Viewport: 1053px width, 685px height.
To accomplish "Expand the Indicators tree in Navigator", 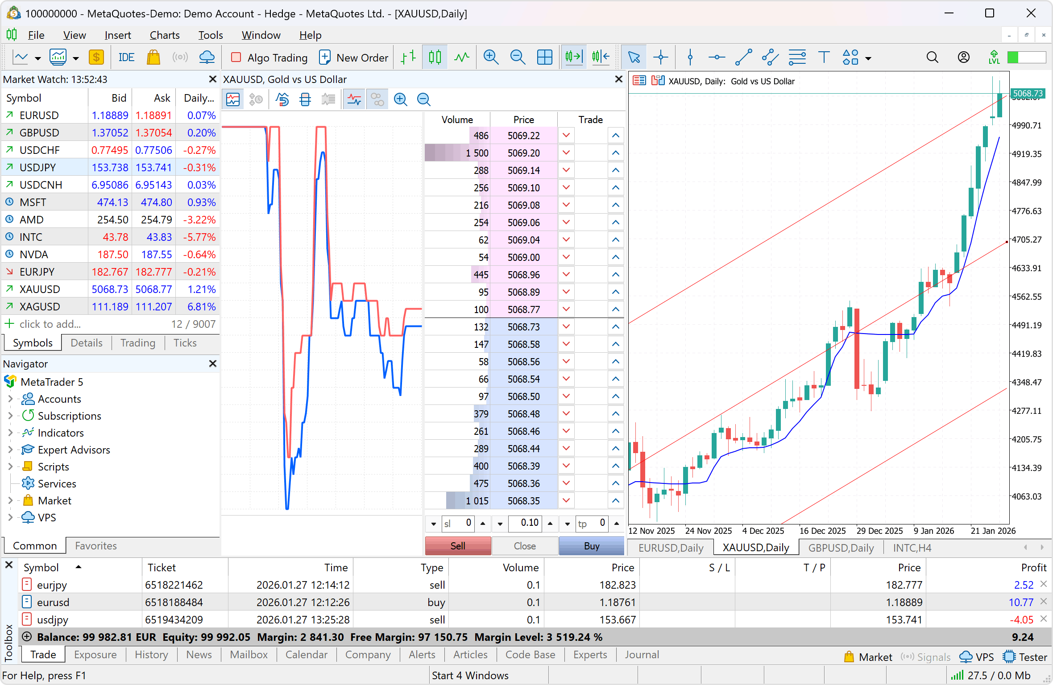I will point(10,433).
